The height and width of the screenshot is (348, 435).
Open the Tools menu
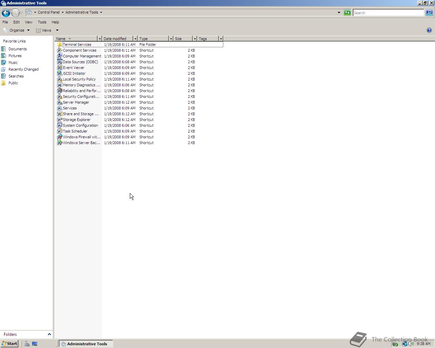pos(42,22)
